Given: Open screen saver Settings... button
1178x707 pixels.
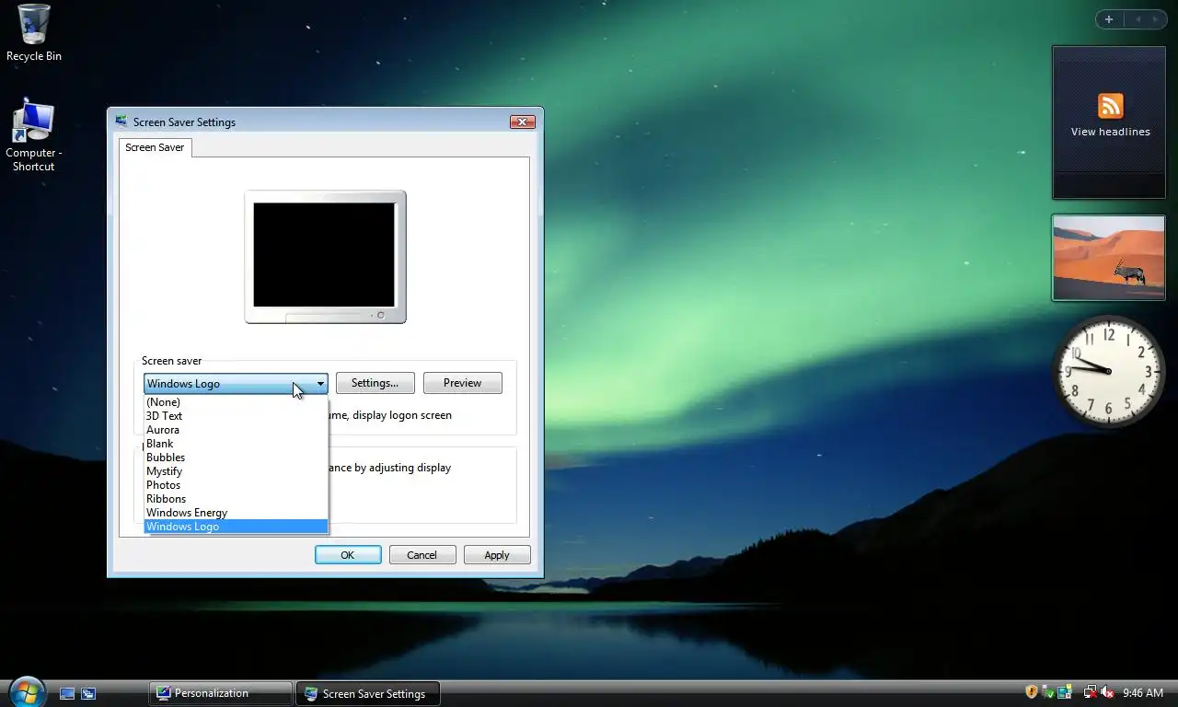Looking at the screenshot, I should [375, 383].
